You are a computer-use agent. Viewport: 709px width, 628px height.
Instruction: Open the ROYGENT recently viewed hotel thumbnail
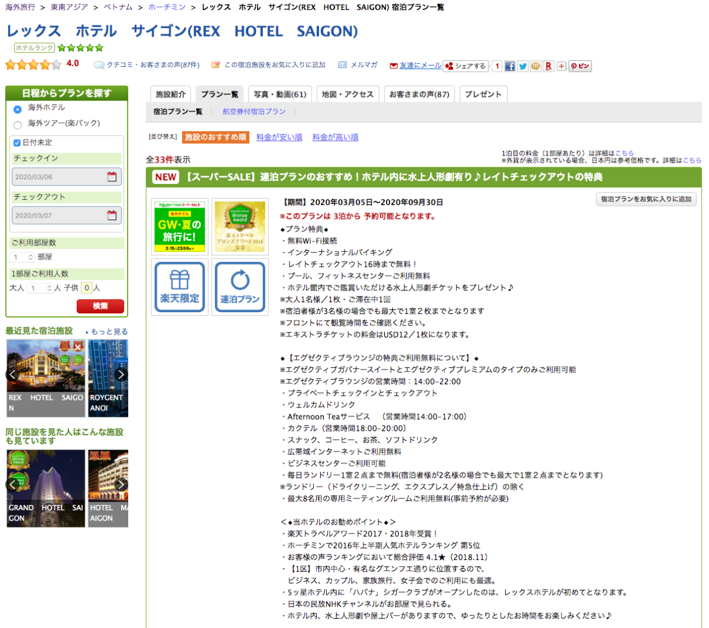coord(108,378)
